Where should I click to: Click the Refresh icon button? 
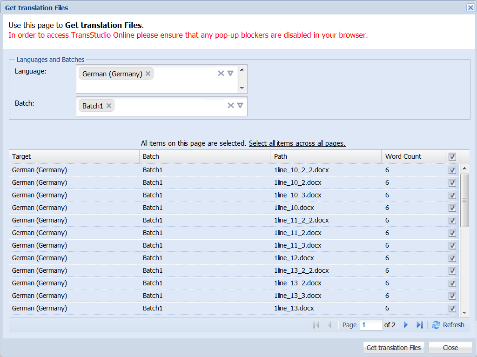tap(436, 325)
